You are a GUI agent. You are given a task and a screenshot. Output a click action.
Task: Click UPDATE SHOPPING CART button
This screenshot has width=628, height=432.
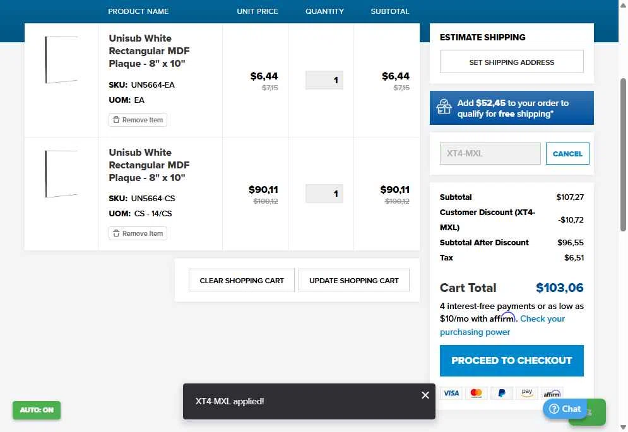coord(353,280)
